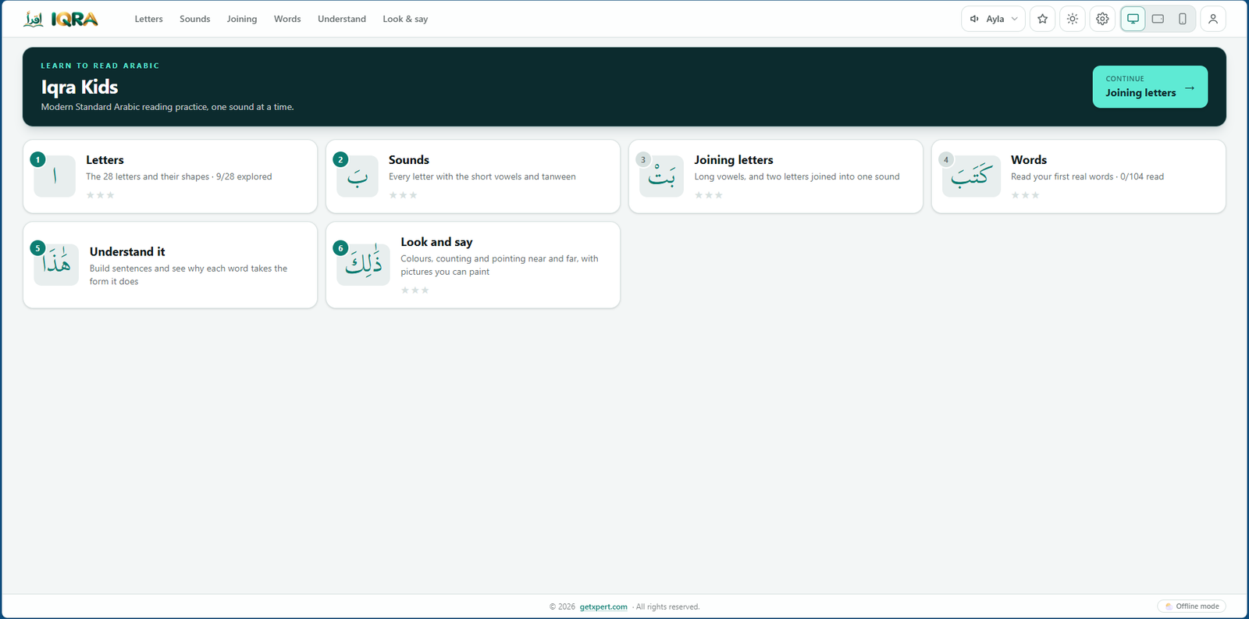The height and width of the screenshot is (619, 1249).
Task: Click the hadha icon on Understand it card
Action: tap(56, 265)
